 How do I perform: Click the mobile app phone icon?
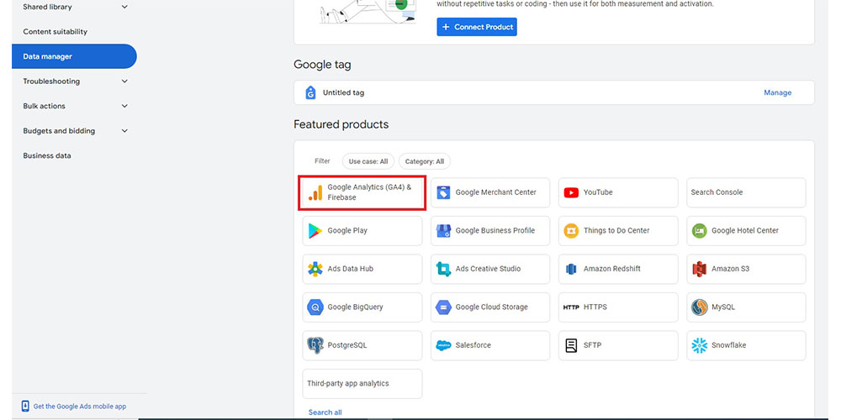24,406
